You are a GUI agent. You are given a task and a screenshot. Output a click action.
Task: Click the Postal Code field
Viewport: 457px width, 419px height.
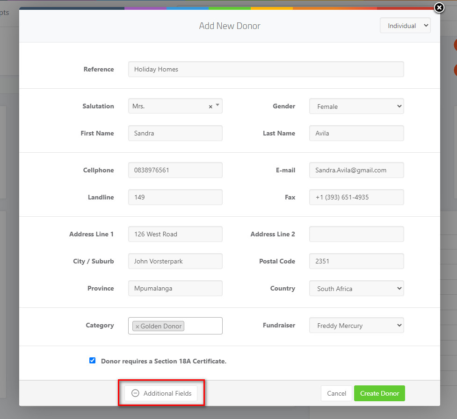(x=356, y=261)
